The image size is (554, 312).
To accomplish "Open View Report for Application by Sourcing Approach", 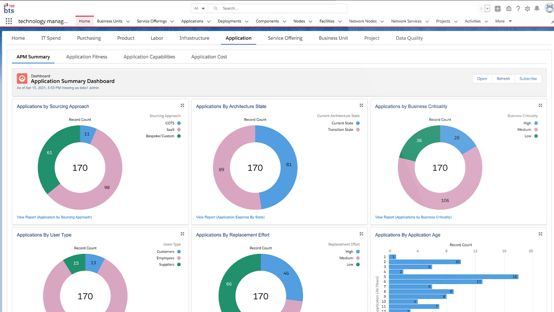I will pyautogui.click(x=54, y=217).
